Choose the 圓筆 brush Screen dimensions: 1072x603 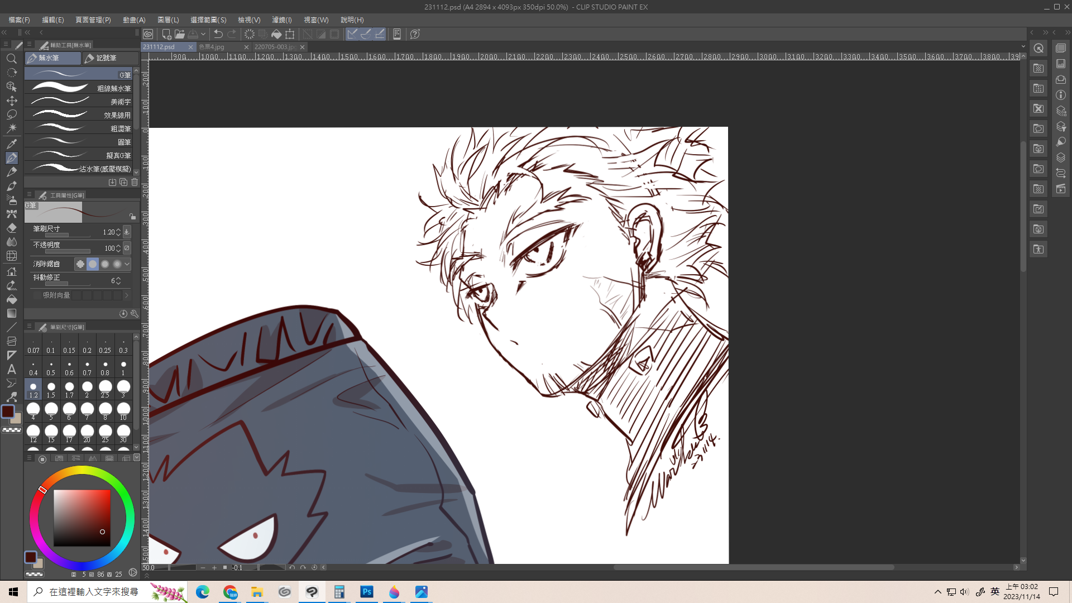point(78,142)
